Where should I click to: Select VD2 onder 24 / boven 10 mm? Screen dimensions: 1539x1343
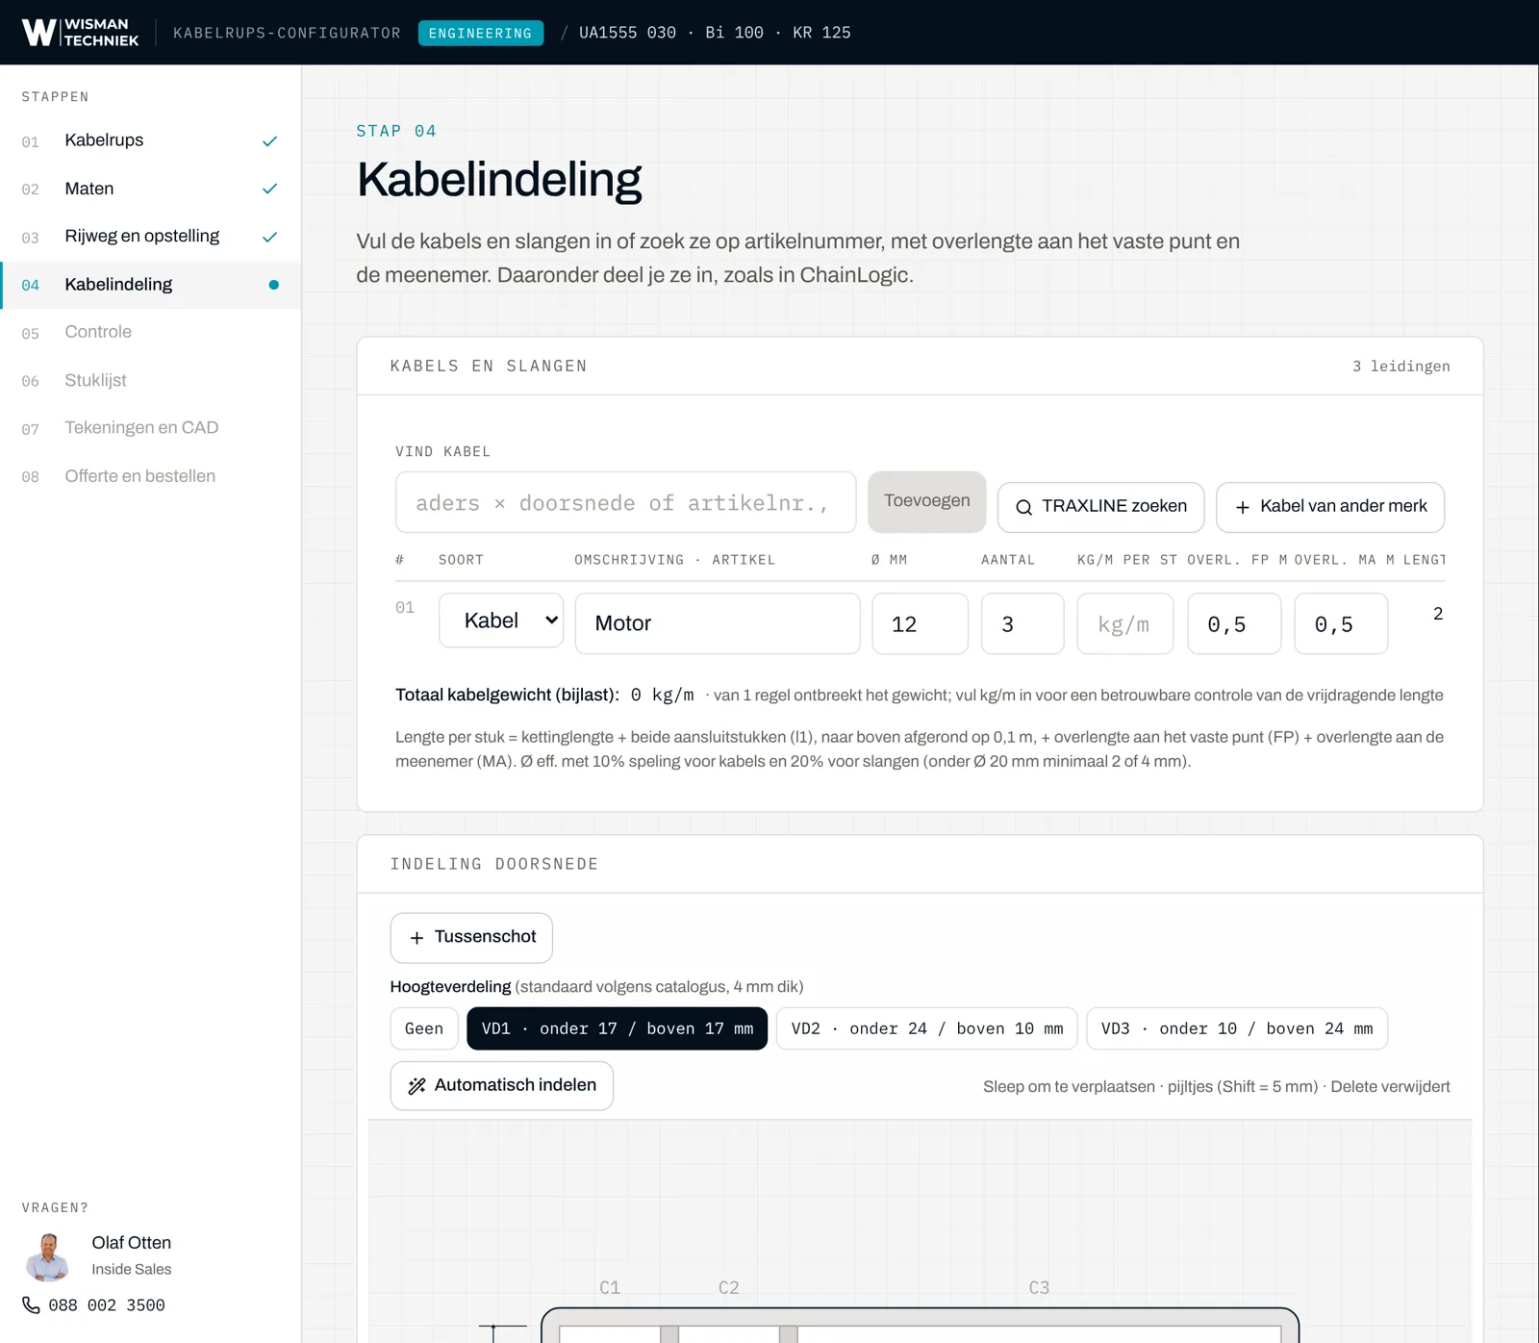point(927,1028)
